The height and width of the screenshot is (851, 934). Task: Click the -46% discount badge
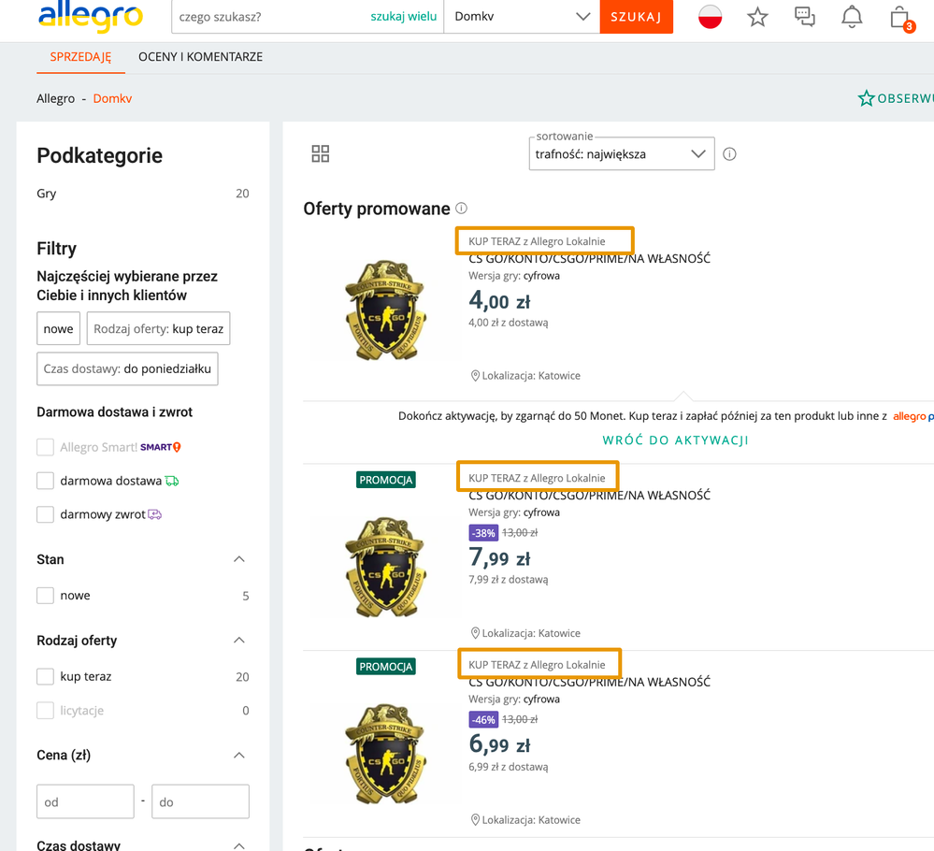click(483, 720)
